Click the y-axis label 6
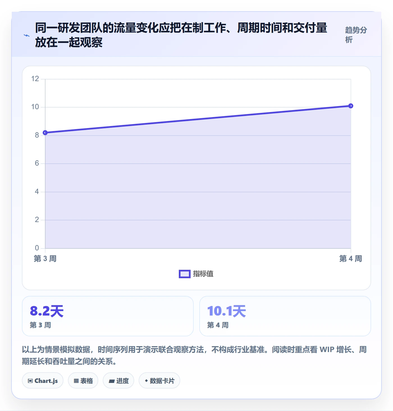Viewport: 393px width, 411px height. tap(37, 163)
